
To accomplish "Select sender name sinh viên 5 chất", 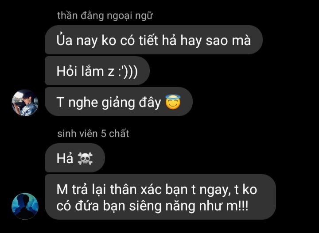I will pyautogui.click(x=93, y=134).
